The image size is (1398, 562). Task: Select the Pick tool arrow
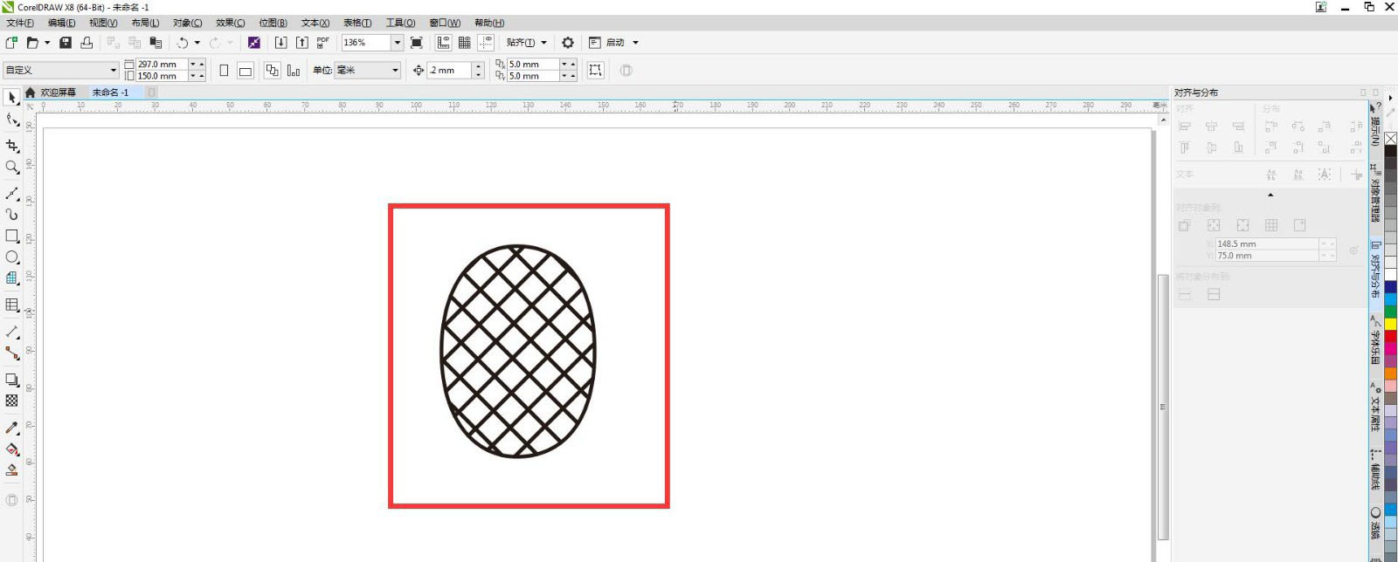[11, 98]
